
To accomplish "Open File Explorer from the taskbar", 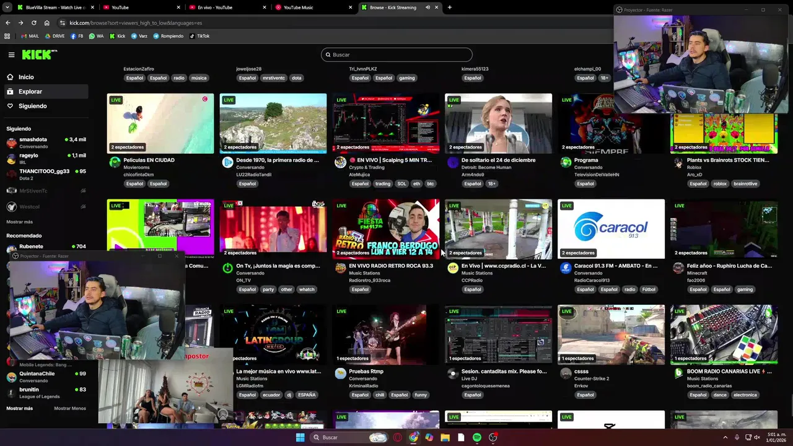I will [445, 437].
